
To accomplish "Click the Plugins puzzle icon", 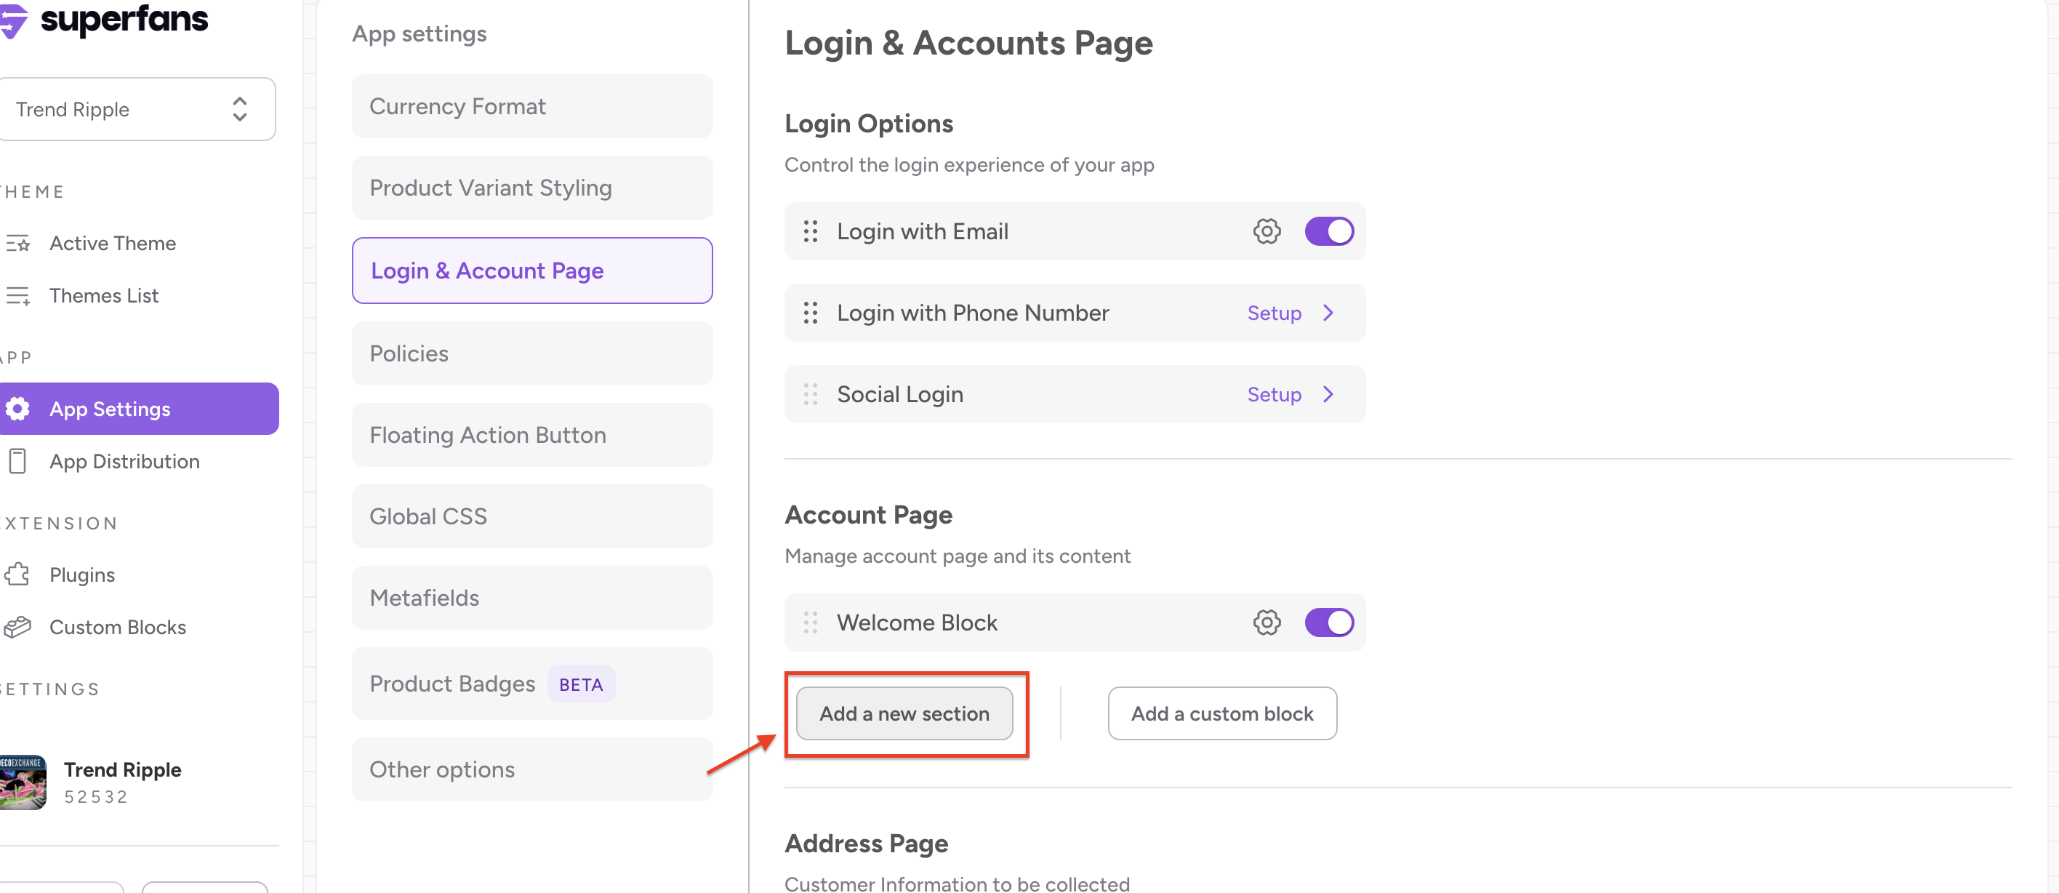I will [x=17, y=574].
